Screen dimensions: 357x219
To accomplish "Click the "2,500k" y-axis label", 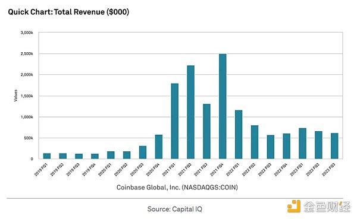I will (x=27, y=54).
